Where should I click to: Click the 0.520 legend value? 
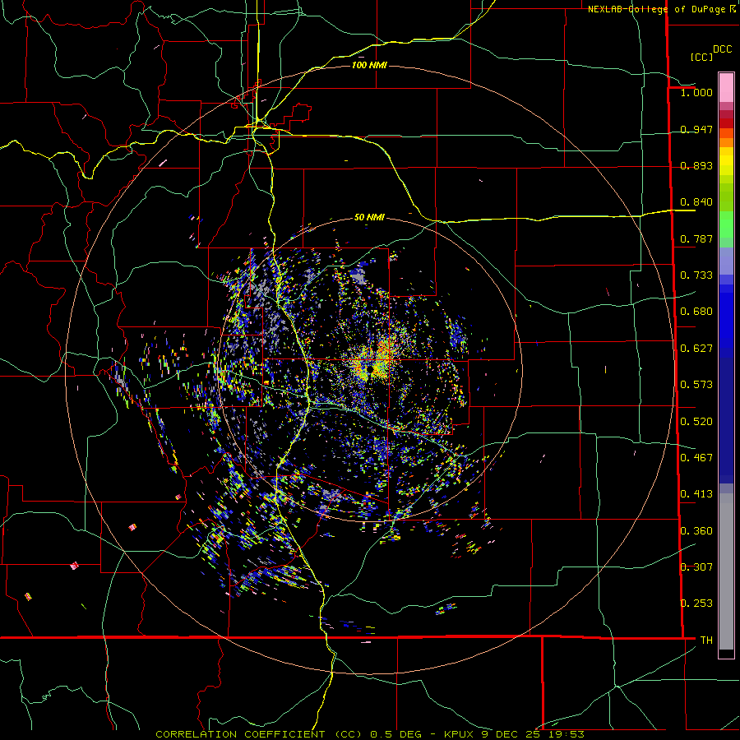click(696, 422)
